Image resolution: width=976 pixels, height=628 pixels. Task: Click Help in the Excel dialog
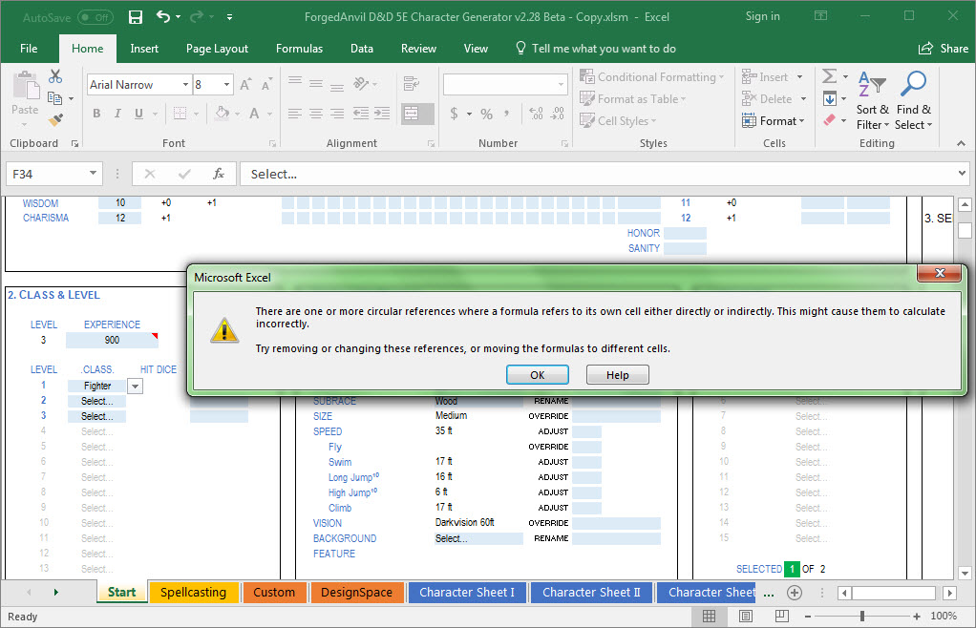point(618,375)
